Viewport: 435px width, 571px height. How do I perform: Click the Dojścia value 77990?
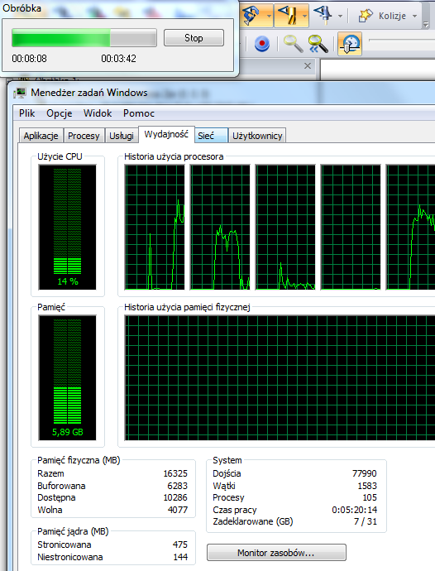(x=365, y=473)
